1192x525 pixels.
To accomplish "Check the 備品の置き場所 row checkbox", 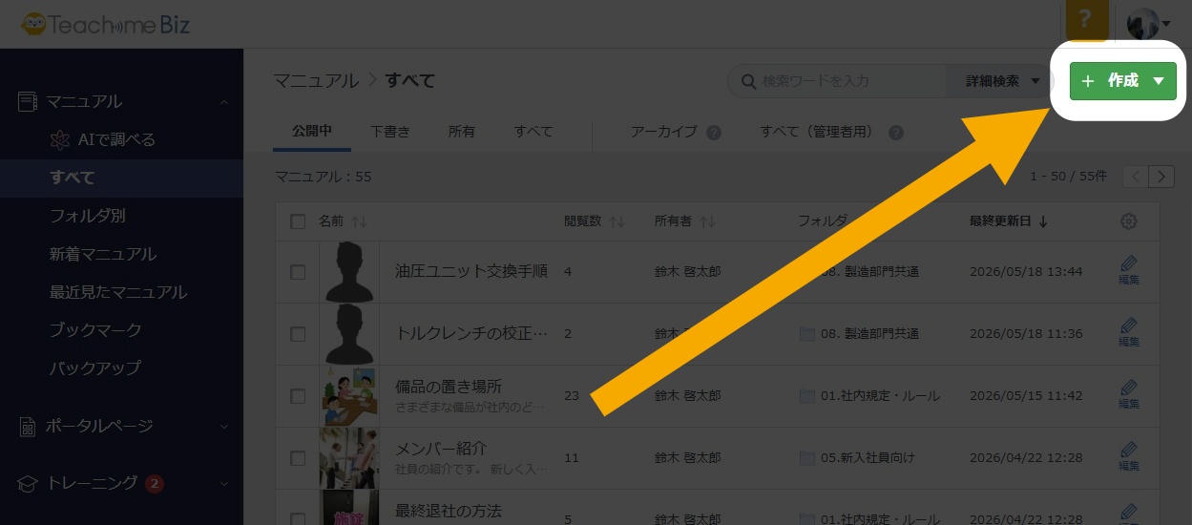I will (298, 396).
